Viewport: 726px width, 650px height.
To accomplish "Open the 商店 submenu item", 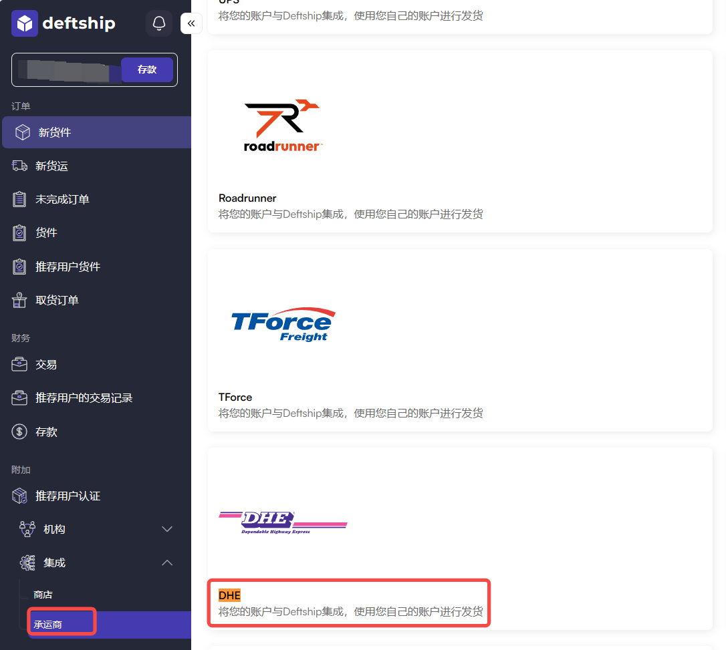I will (43, 595).
